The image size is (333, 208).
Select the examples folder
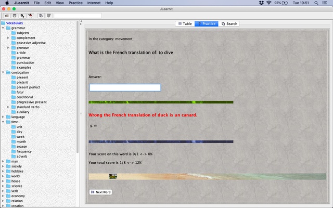21,68
